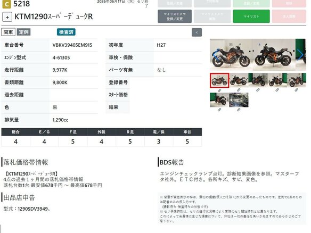The width and height of the screenshot is (311, 233).
Task: Select the 定例 tag
Action: click(x=23, y=32)
